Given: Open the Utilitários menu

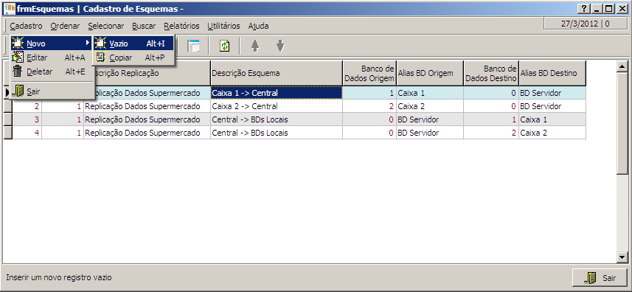Looking at the screenshot, I should [223, 26].
